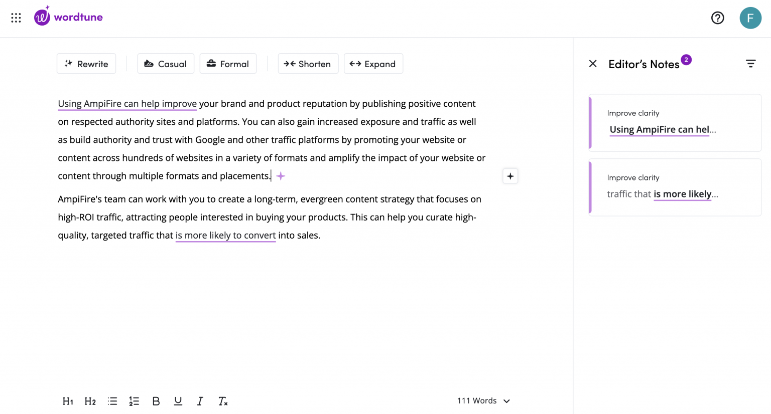Toggle italic formatting
Viewport: 771px width, 414px height.
point(200,401)
